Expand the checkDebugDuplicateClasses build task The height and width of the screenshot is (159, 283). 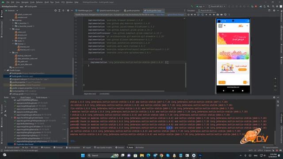[x=12, y=118]
